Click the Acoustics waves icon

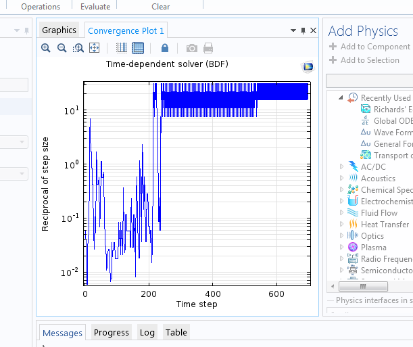click(x=353, y=178)
